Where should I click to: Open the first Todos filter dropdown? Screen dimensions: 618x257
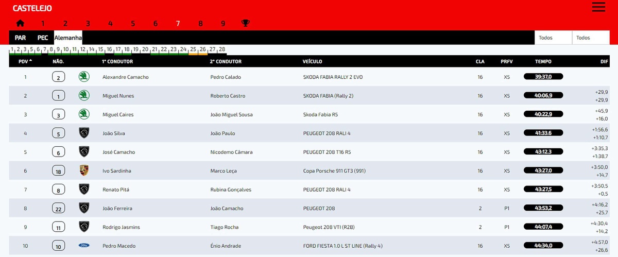(554, 38)
